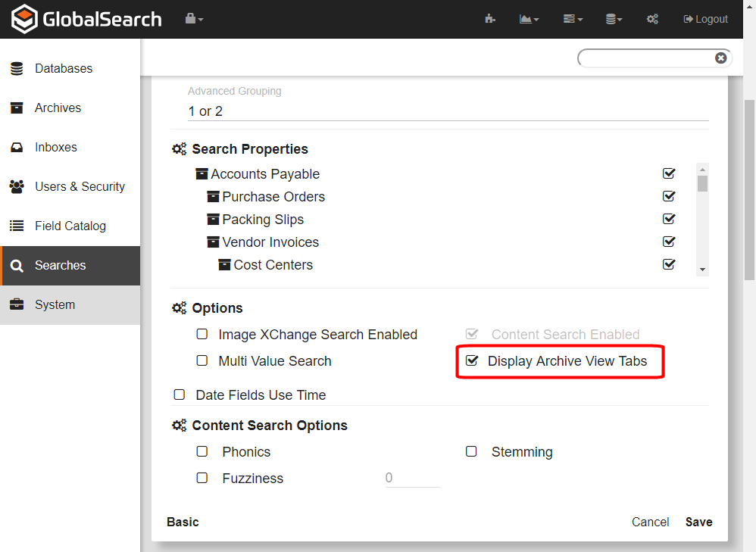This screenshot has height=552, width=756.
Task: Click the Search Properties list scrollbar down arrow
Action: pos(703,270)
